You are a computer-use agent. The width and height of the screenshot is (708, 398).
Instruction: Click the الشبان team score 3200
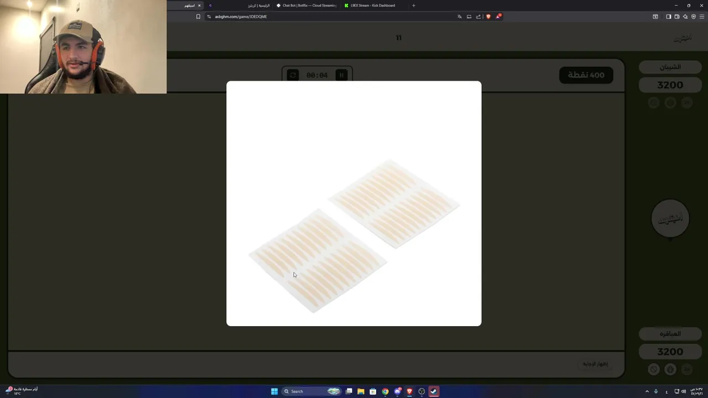pyautogui.click(x=670, y=85)
